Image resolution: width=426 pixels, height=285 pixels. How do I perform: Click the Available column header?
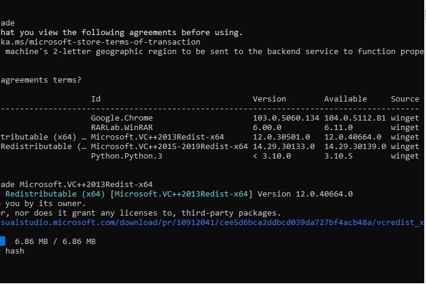[345, 99]
